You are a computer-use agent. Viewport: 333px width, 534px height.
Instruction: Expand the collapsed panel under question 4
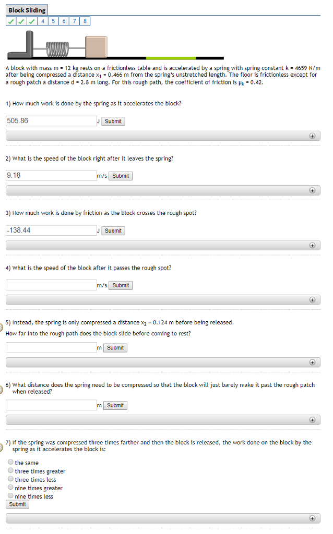312,300
